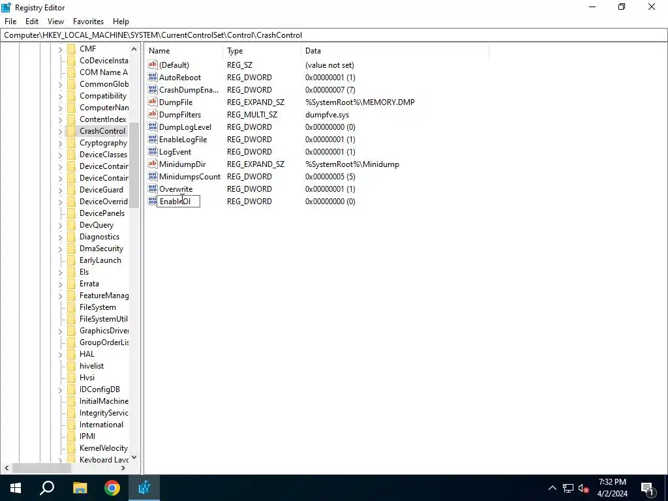Image resolution: width=668 pixels, height=501 pixels.
Task: Click the LogEvent DWORD icon
Action: pos(153,151)
